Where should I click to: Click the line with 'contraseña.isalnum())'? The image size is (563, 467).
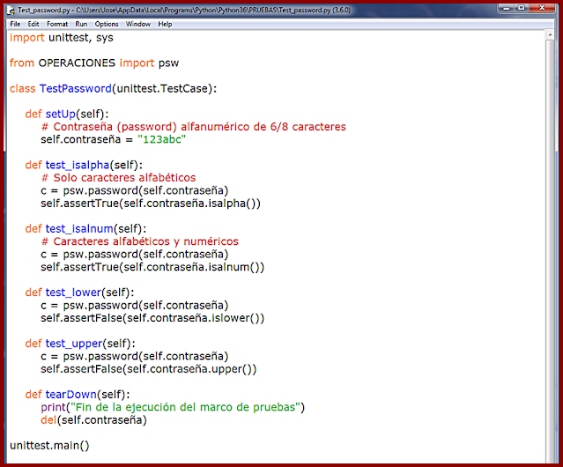(x=152, y=267)
